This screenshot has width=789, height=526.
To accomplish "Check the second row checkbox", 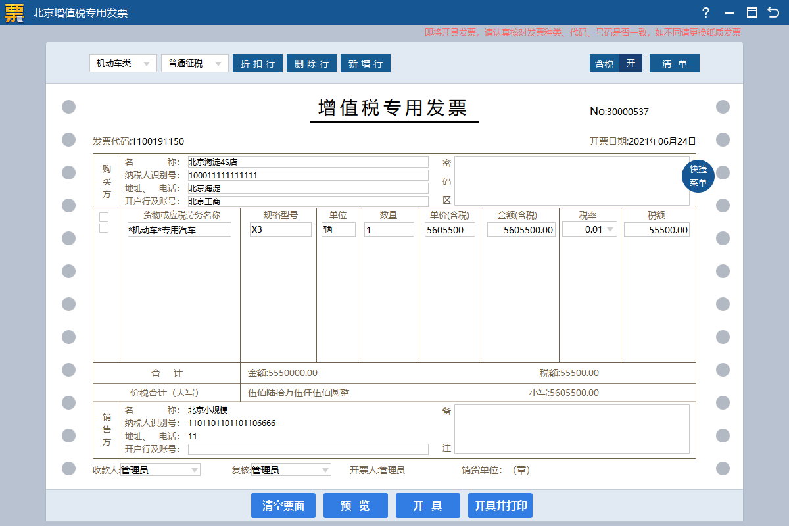I will coord(104,228).
